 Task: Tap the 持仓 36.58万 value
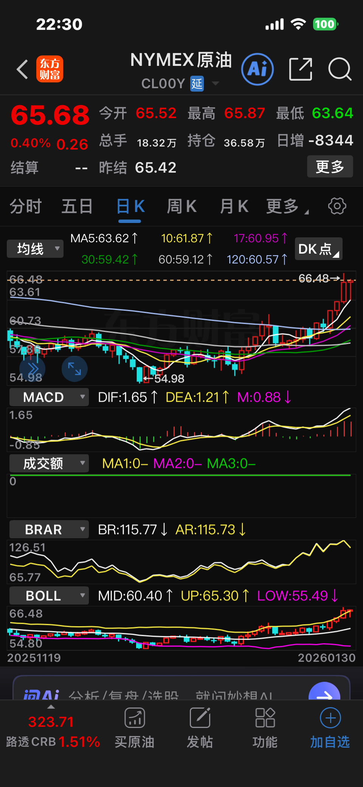pyautogui.click(x=244, y=143)
